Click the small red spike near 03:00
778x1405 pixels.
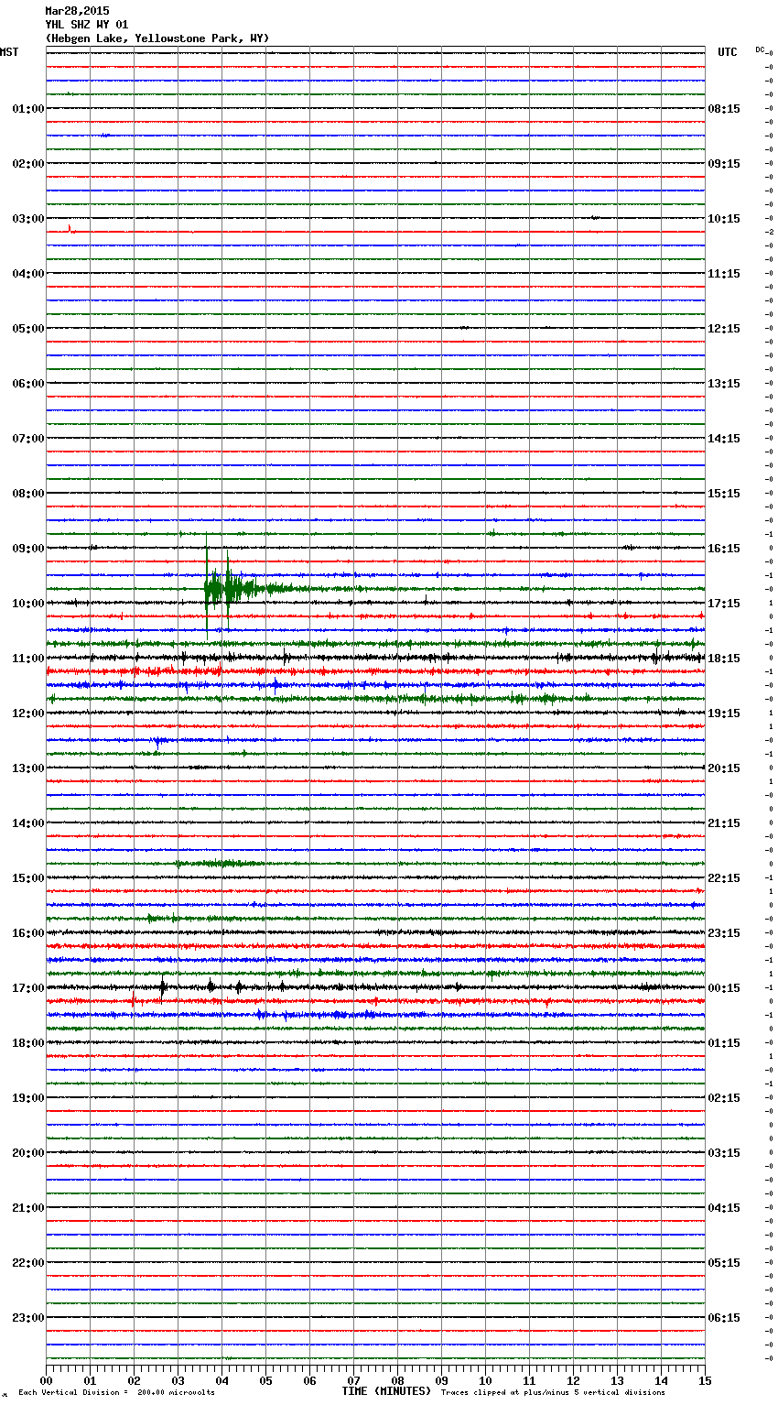click(70, 229)
